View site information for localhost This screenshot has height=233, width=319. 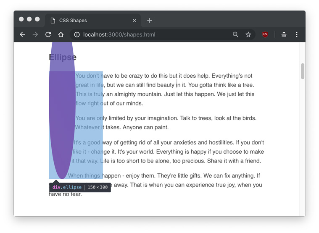coord(77,34)
